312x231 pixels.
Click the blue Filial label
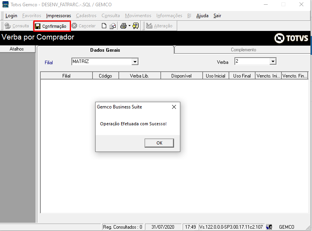tap(49, 63)
